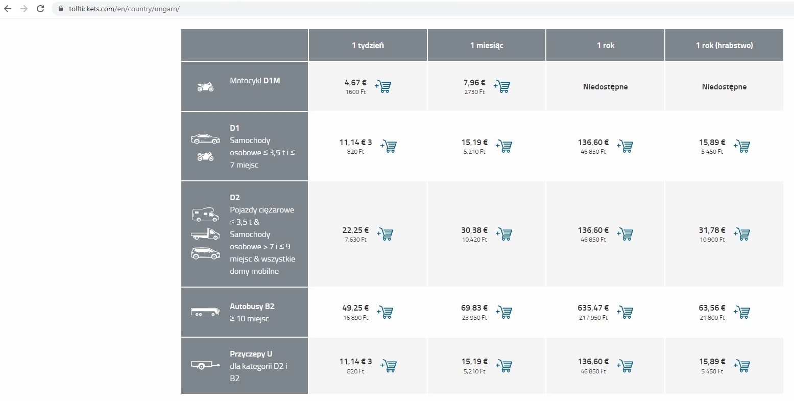This screenshot has height=401, width=794.
Task: Add D2 monthly 30,38 € vignette to cart
Action: coord(504,234)
